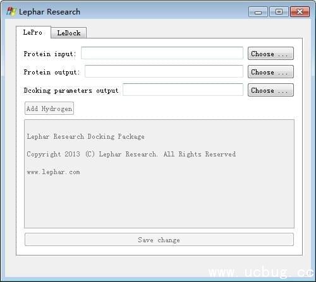
Task: Focus the Protein input text field
Action: [162, 53]
